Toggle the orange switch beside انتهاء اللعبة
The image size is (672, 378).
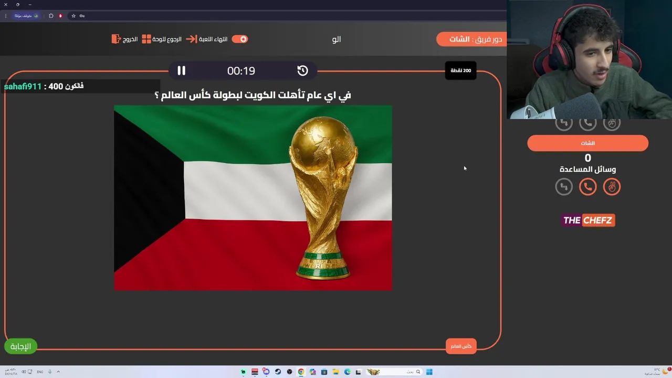tap(240, 39)
